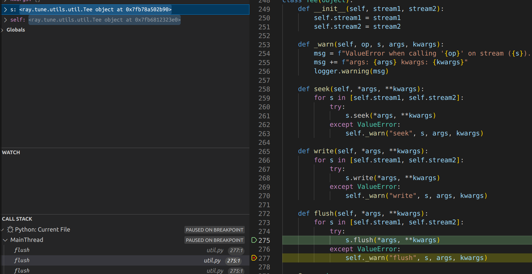Viewport: 532px width, 274px height.
Task: Click on 'def seek' method definition
Action: [361, 89]
